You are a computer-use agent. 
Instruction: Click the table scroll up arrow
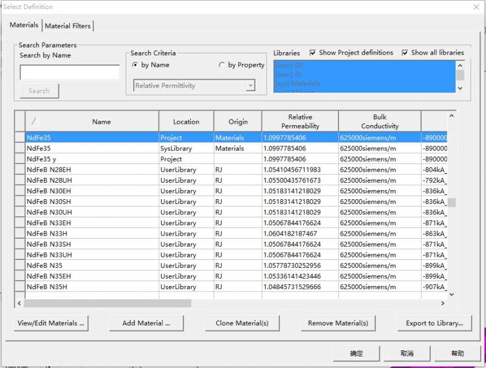click(x=451, y=115)
